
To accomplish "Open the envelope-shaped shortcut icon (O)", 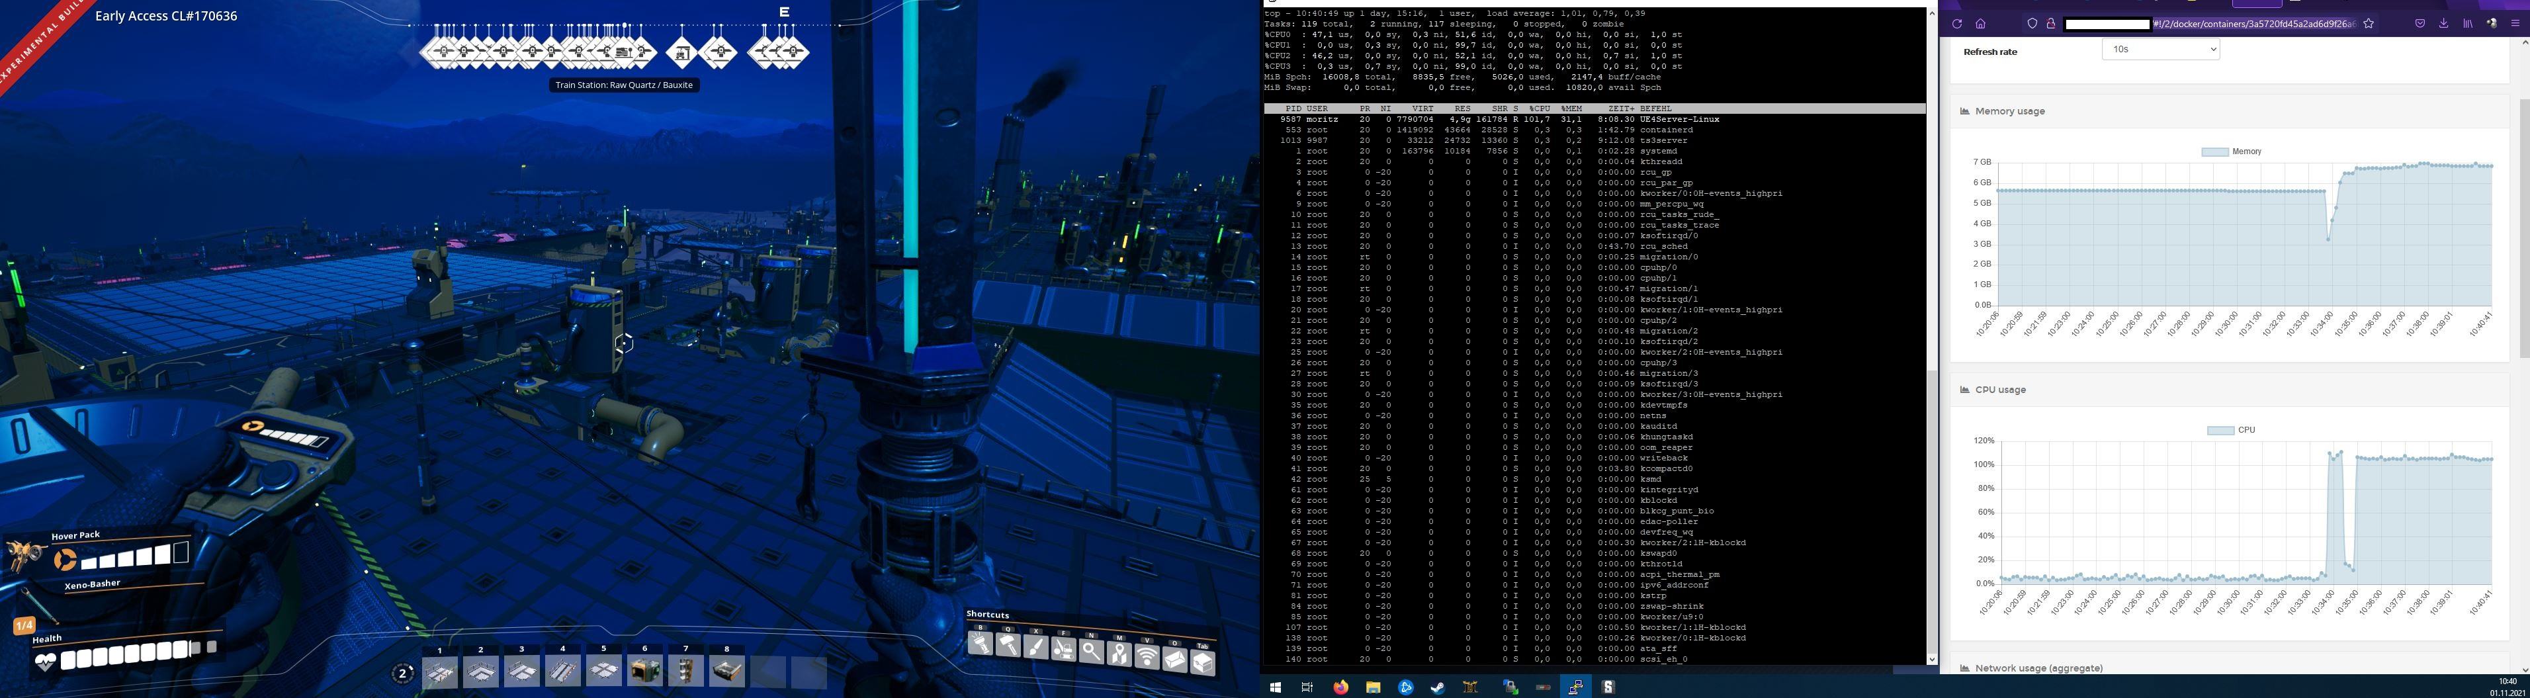I will [x=1174, y=660].
